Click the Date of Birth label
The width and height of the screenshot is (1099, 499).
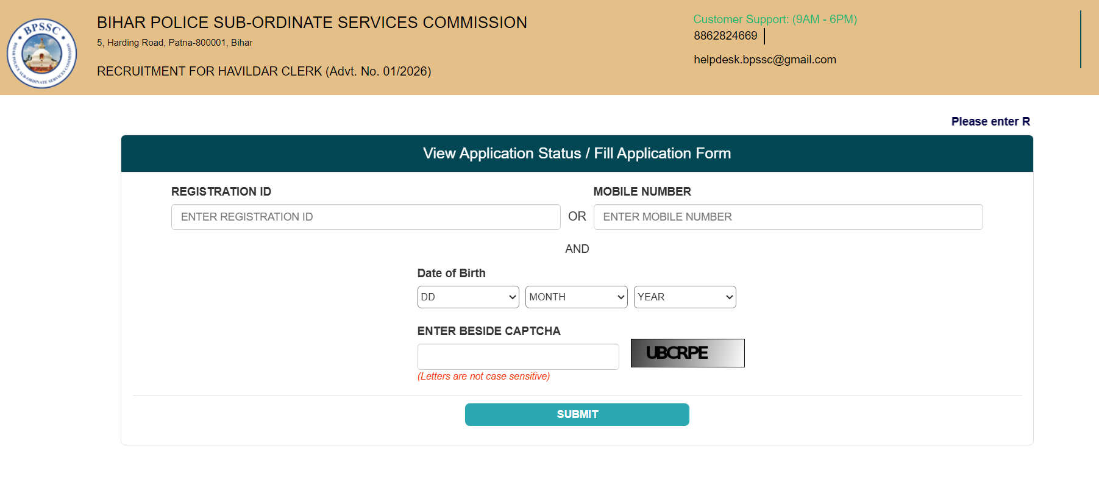(451, 273)
